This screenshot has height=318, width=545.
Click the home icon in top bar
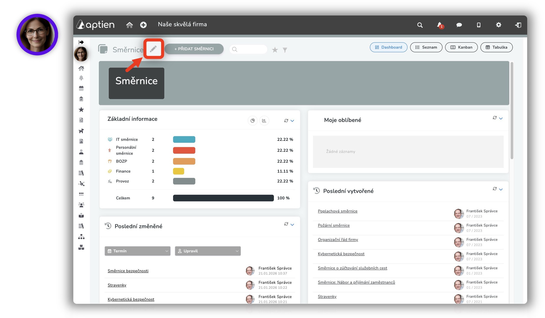pos(129,25)
